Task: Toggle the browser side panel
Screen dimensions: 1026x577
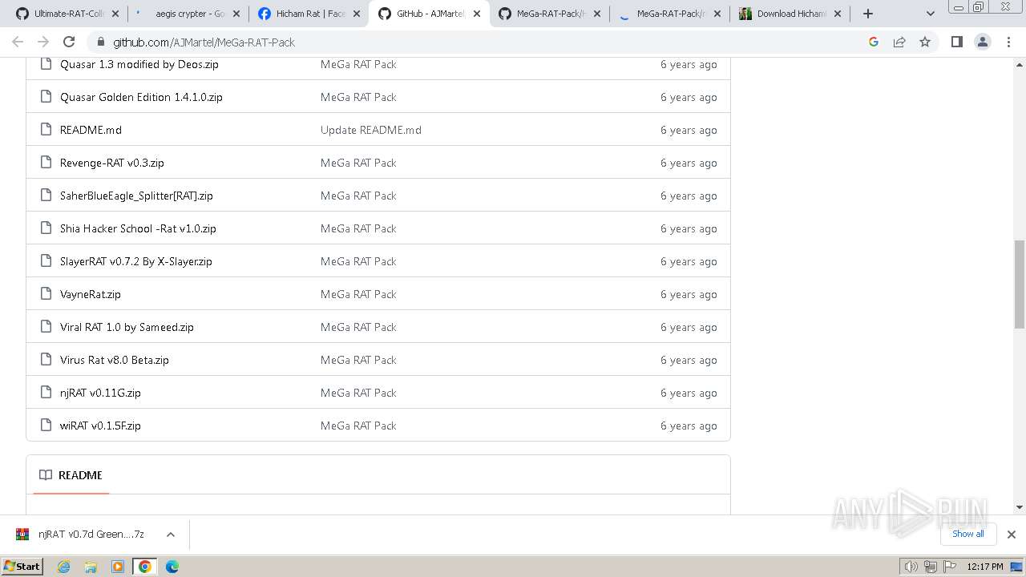Action: click(956, 42)
